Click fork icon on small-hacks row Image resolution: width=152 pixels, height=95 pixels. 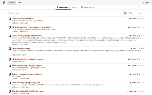point(141,49)
